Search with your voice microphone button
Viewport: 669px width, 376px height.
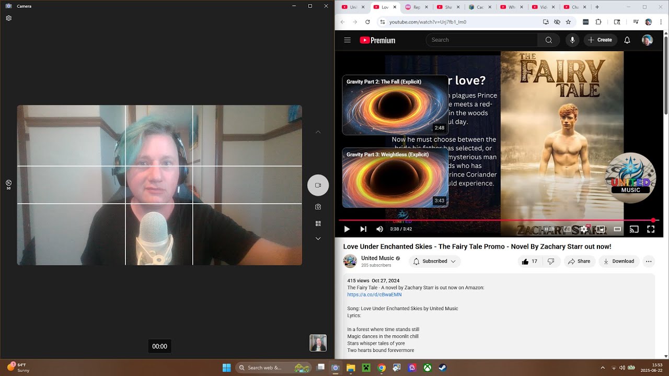[x=572, y=40]
